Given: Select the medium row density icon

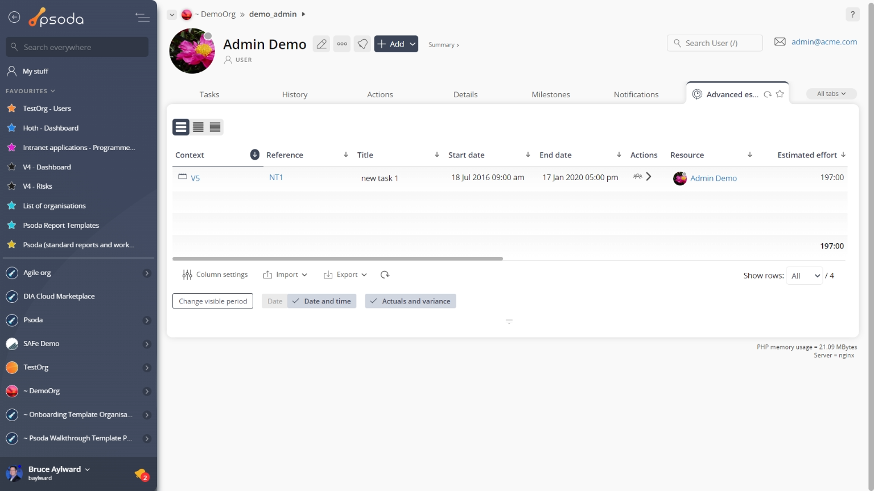Looking at the screenshot, I should tap(198, 127).
